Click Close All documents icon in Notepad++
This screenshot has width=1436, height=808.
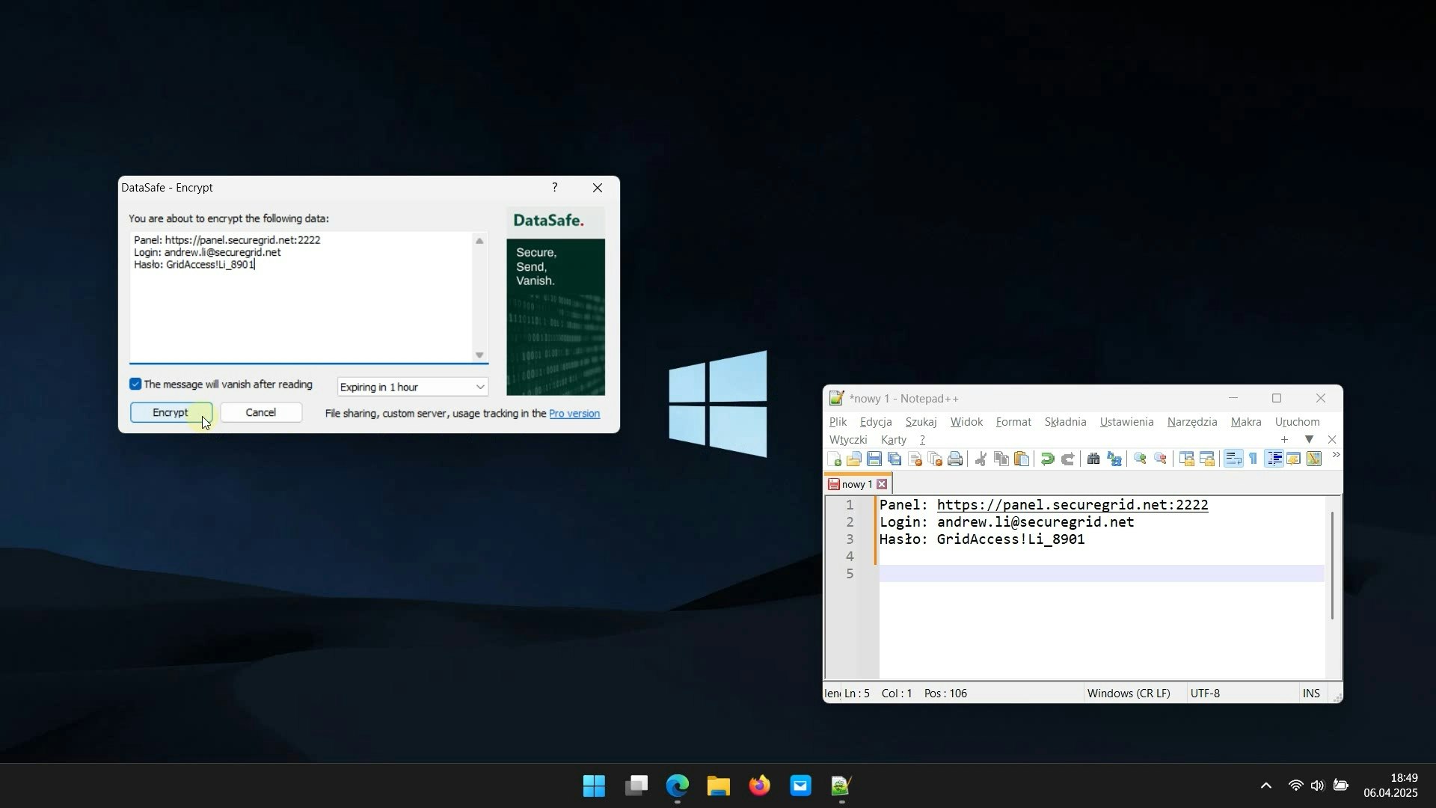(x=935, y=459)
